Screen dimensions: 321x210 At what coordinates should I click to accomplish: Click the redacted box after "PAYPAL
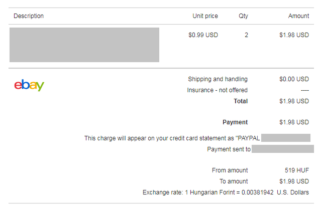pos(285,138)
